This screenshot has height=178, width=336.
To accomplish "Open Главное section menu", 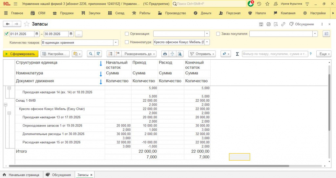I will tap(14, 13).
